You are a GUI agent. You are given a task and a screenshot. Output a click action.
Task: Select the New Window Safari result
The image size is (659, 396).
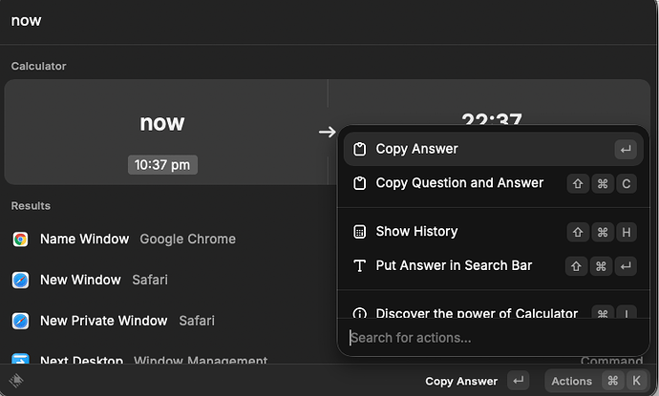[x=168, y=281]
